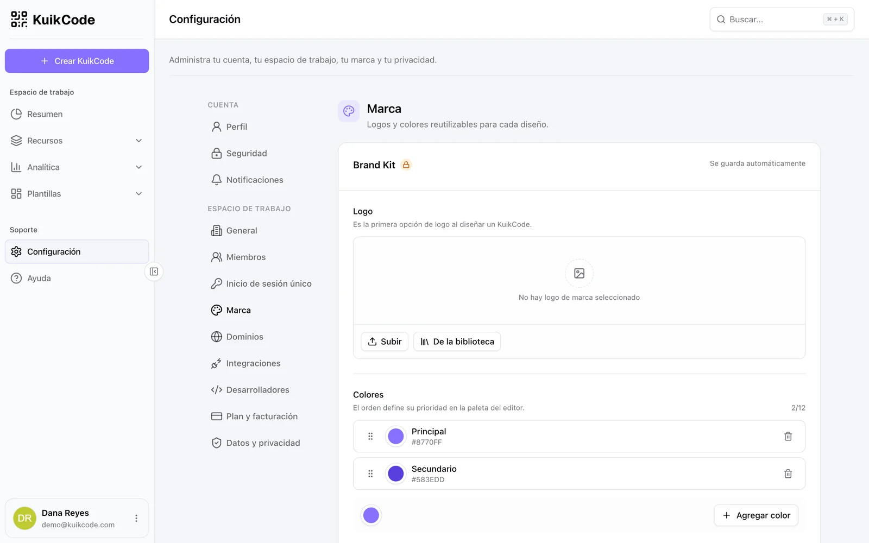Click the search magnifier icon
869x543 pixels.
coord(721,20)
